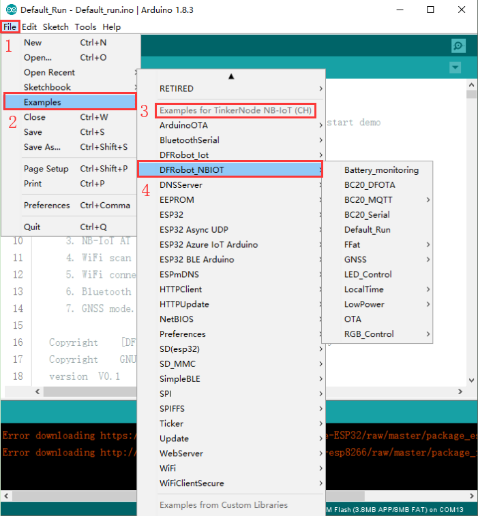
Task: Select the DFRobot_NBIOT examples entry
Action: 230,170
